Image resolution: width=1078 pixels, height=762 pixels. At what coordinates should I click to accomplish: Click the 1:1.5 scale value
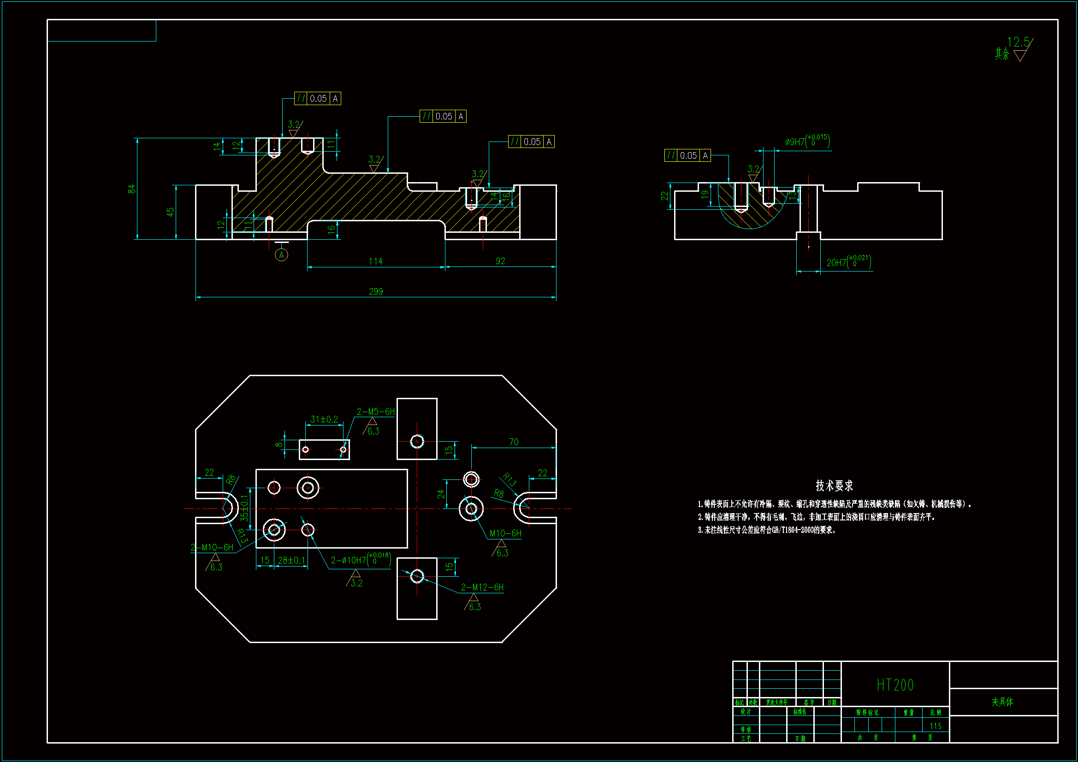[x=935, y=726]
